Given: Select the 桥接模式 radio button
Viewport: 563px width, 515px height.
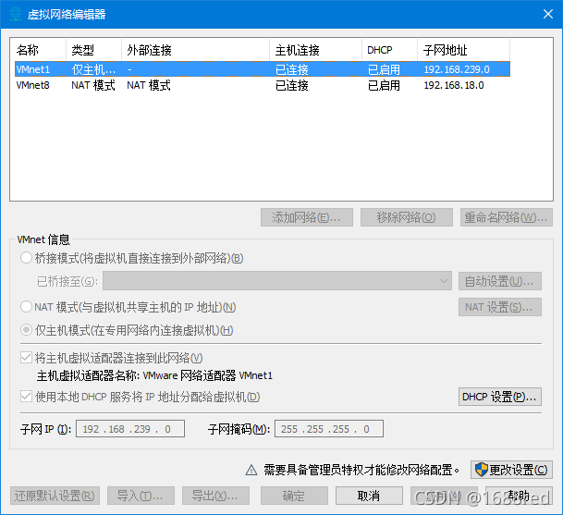Looking at the screenshot, I should click(26, 258).
